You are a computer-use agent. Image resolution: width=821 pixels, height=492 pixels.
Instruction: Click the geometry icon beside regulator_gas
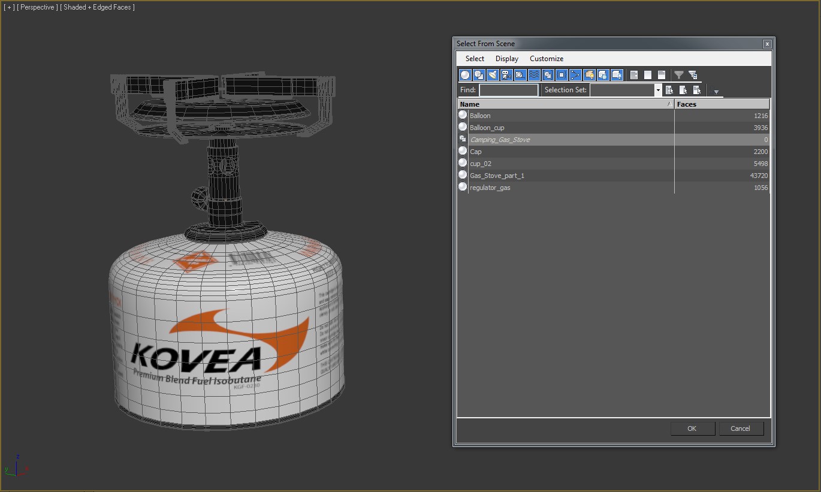[463, 187]
